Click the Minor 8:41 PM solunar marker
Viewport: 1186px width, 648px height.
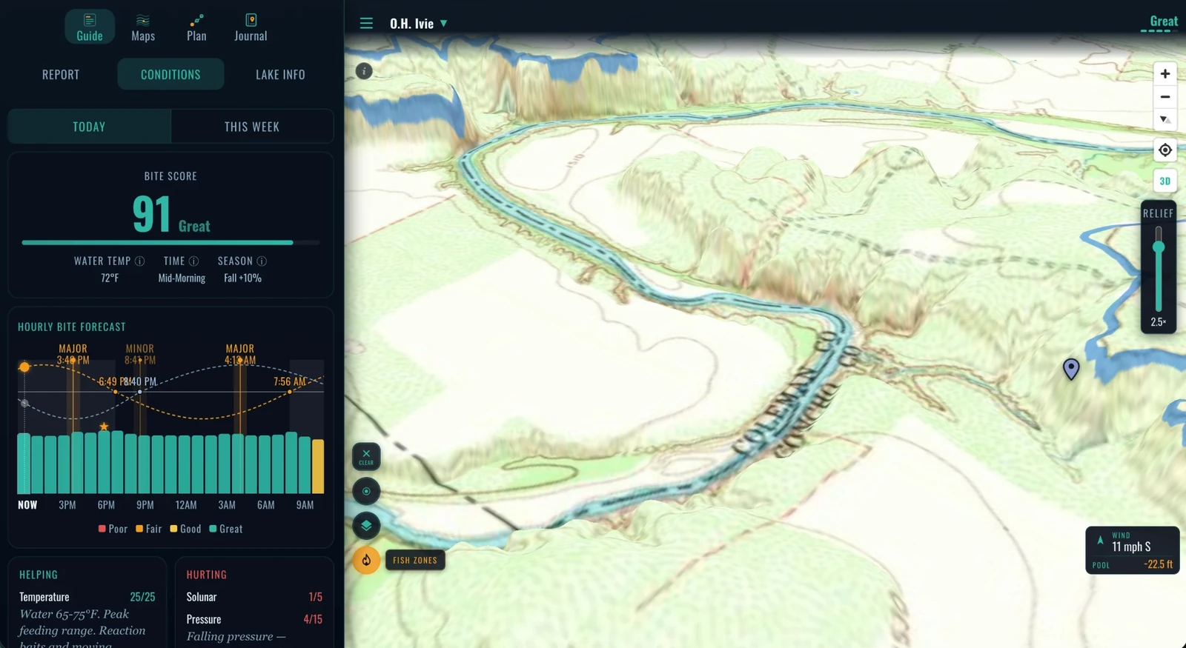tap(139, 354)
